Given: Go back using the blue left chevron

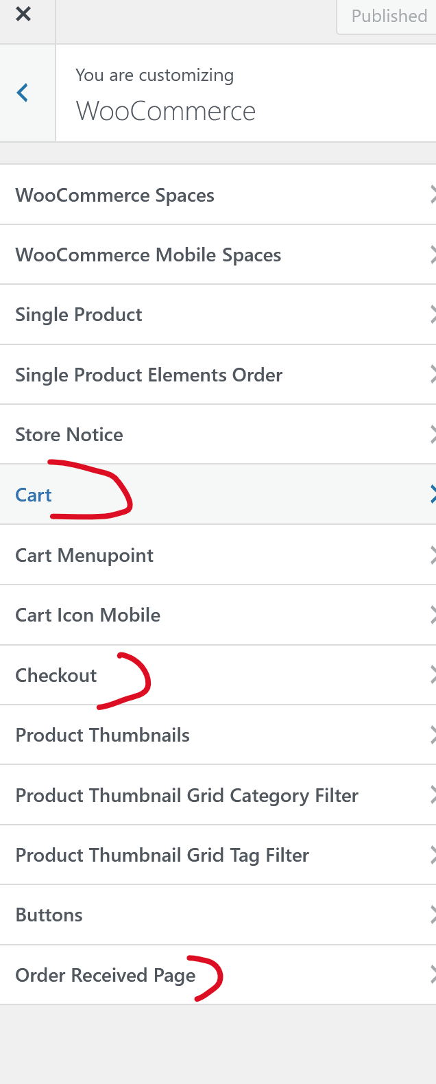Looking at the screenshot, I should coord(23,93).
